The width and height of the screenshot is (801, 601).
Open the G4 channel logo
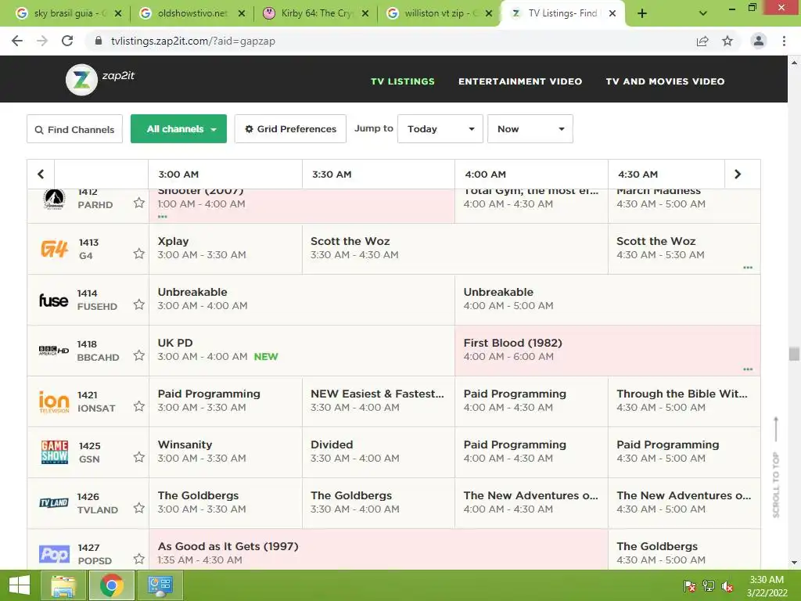tap(54, 249)
